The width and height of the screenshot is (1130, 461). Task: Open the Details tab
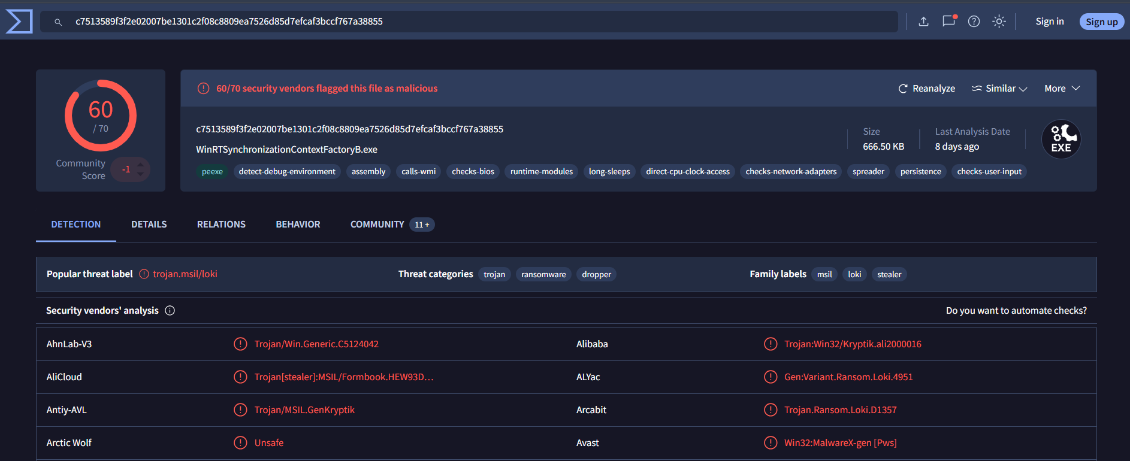pyautogui.click(x=149, y=225)
